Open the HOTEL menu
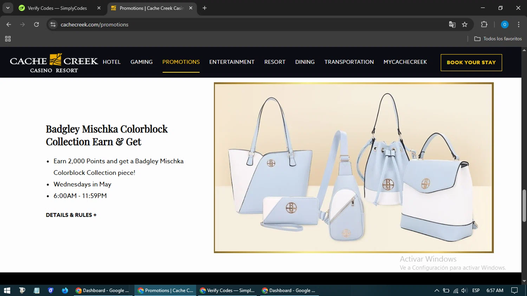 click(112, 62)
